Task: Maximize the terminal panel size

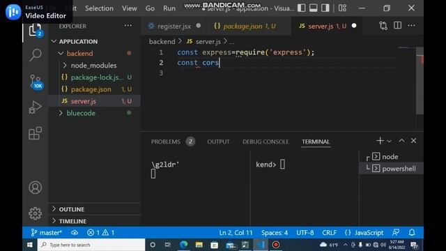Action: click(x=401, y=141)
